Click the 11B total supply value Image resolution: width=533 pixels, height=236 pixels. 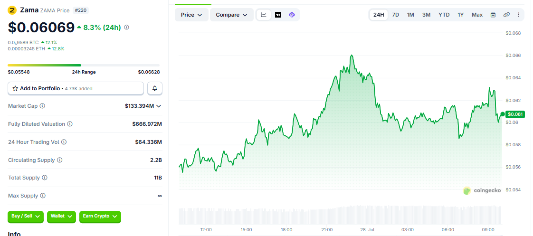(x=158, y=178)
